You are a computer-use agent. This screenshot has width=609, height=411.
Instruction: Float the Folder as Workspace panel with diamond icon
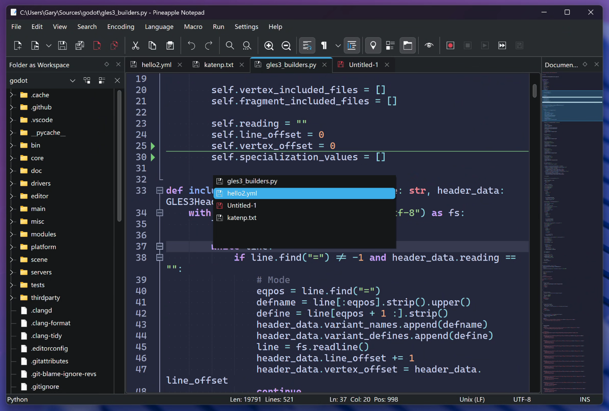107,64
